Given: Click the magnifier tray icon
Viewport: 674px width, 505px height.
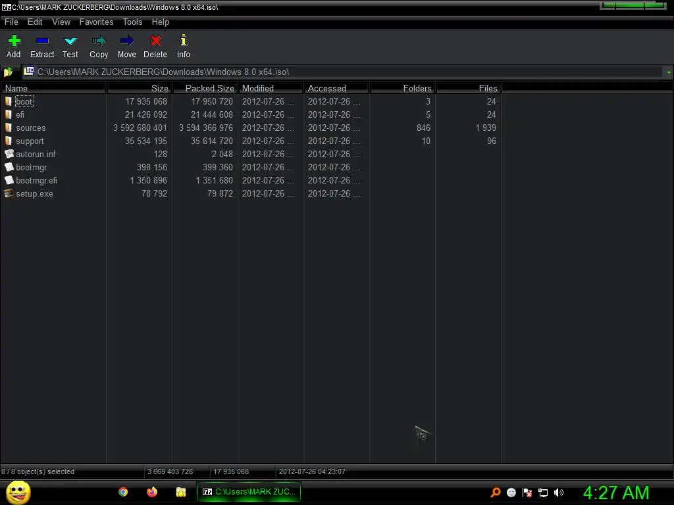Looking at the screenshot, I should point(496,493).
